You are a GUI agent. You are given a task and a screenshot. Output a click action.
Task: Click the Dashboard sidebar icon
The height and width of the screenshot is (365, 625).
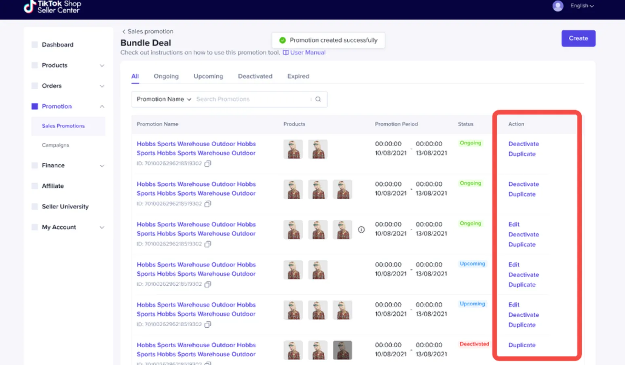click(x=35, y=44)
